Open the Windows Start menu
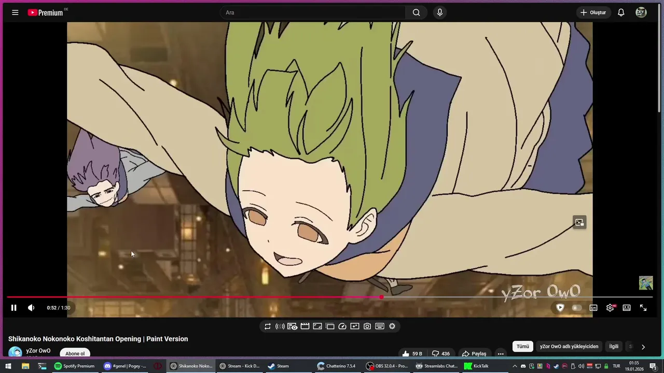 click(x=8, y=366)
